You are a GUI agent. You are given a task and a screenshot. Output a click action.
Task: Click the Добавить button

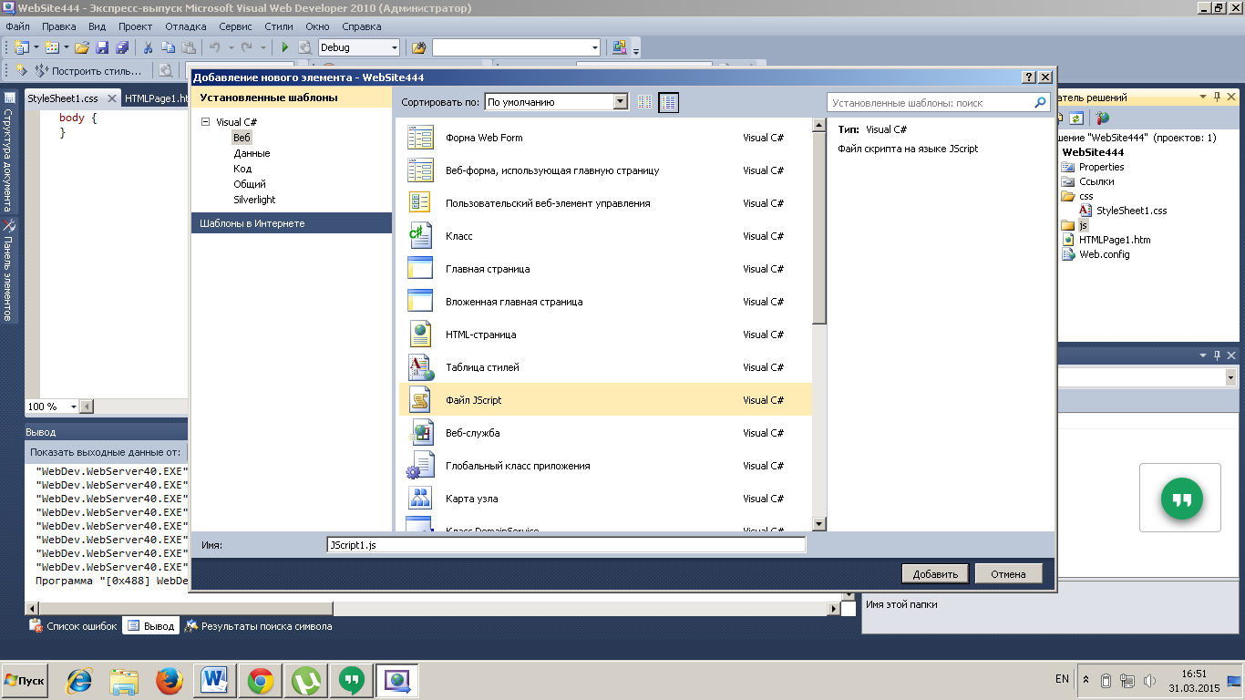[936, 573]
